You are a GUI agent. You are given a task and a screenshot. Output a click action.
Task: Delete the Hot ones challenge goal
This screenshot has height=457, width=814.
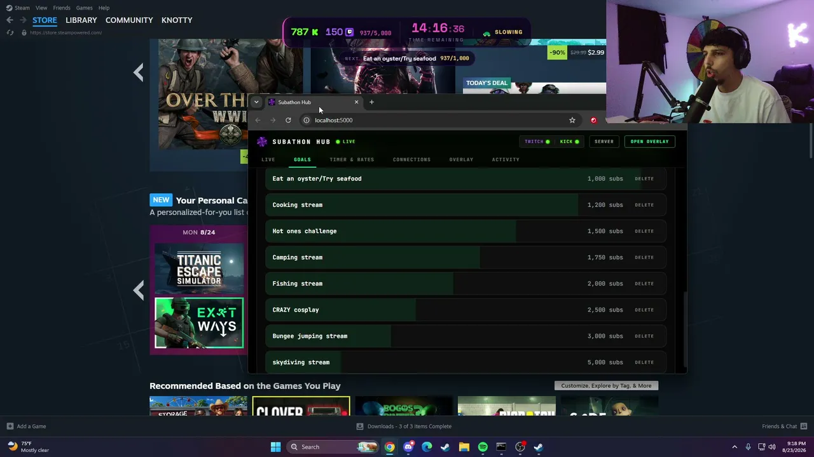click(x=644, y=231)
